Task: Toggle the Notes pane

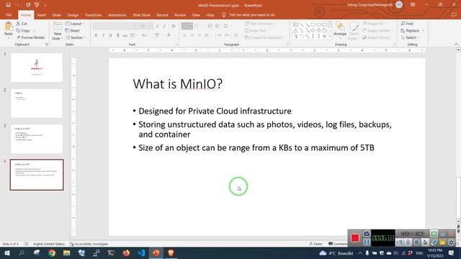Action: point(315,244)
